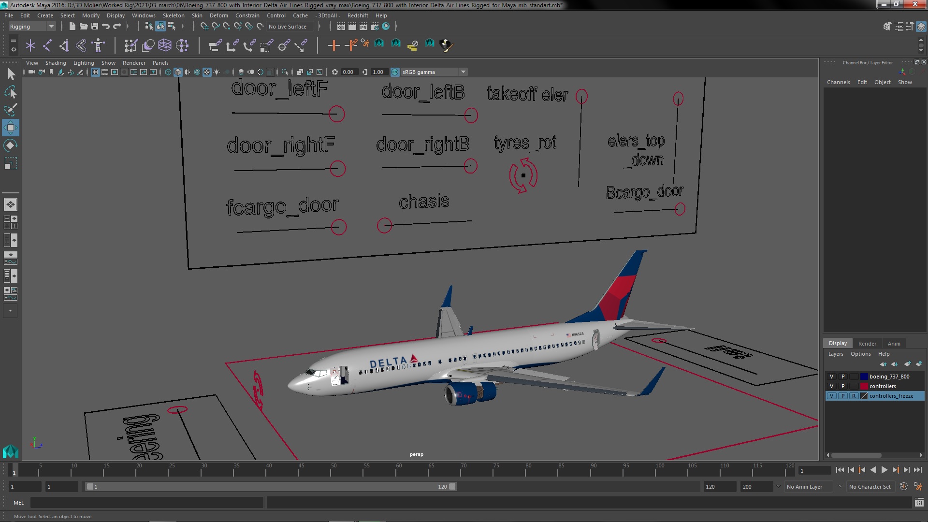Image resolution: width=928 pixels, height=522 pixels.
Task: Switch to the Anim layer tab
Action: (894, 344)
